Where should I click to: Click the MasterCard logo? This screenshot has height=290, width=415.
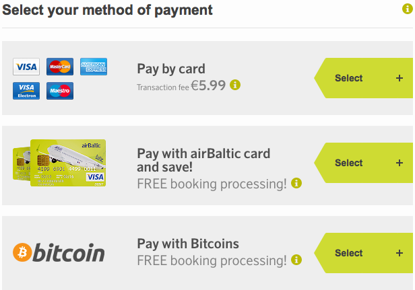tap(60, 67)
